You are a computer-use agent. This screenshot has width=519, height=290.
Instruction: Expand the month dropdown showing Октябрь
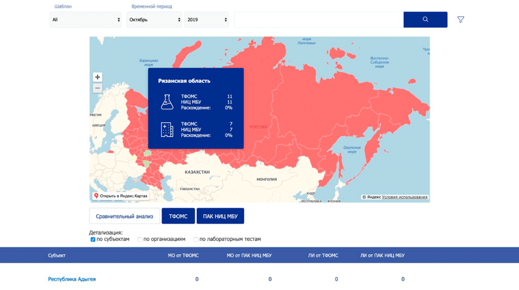point(154,20)
